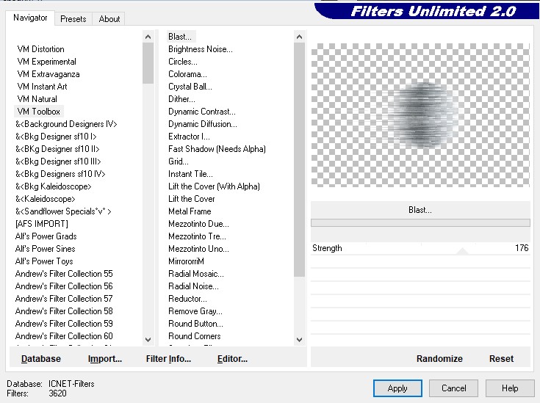Click the filter preview image
The image size is (540, 403).
[x=420, y=115]
